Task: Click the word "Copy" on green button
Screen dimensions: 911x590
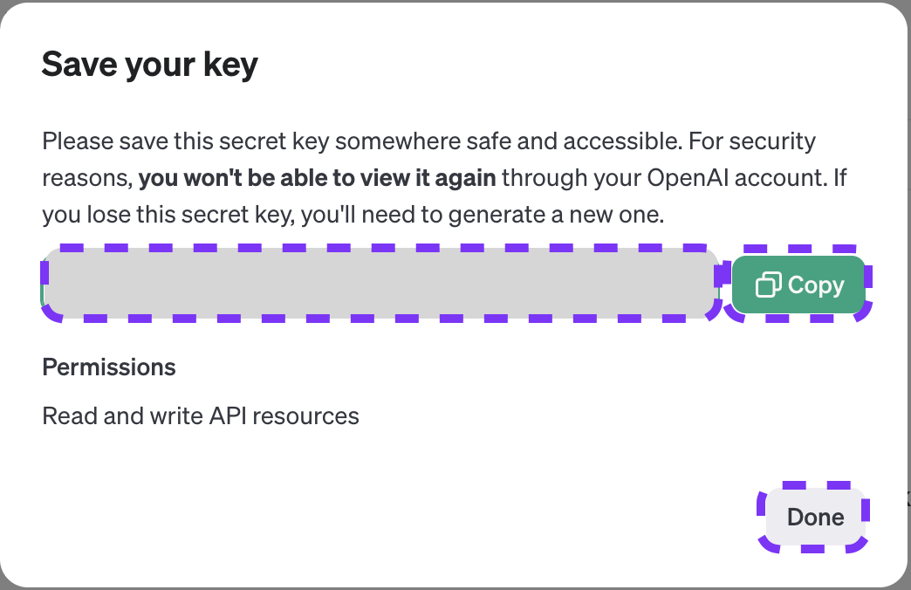Action: [816, 285]
